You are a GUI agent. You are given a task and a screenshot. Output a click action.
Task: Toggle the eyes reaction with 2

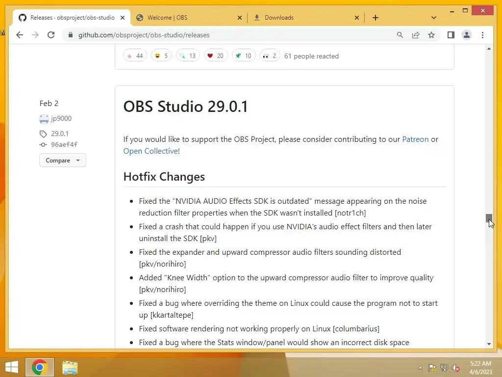[x=270, y=56]
